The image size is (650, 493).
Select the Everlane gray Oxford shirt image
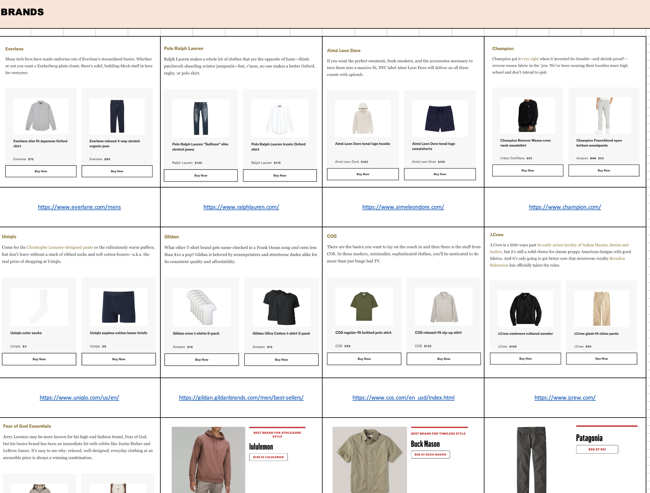pyautogui.click(x=41, y=116)
